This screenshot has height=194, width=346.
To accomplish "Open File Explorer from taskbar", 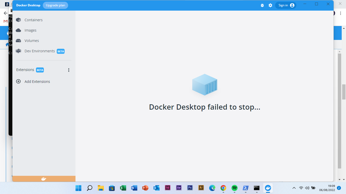I will (101, 188).
